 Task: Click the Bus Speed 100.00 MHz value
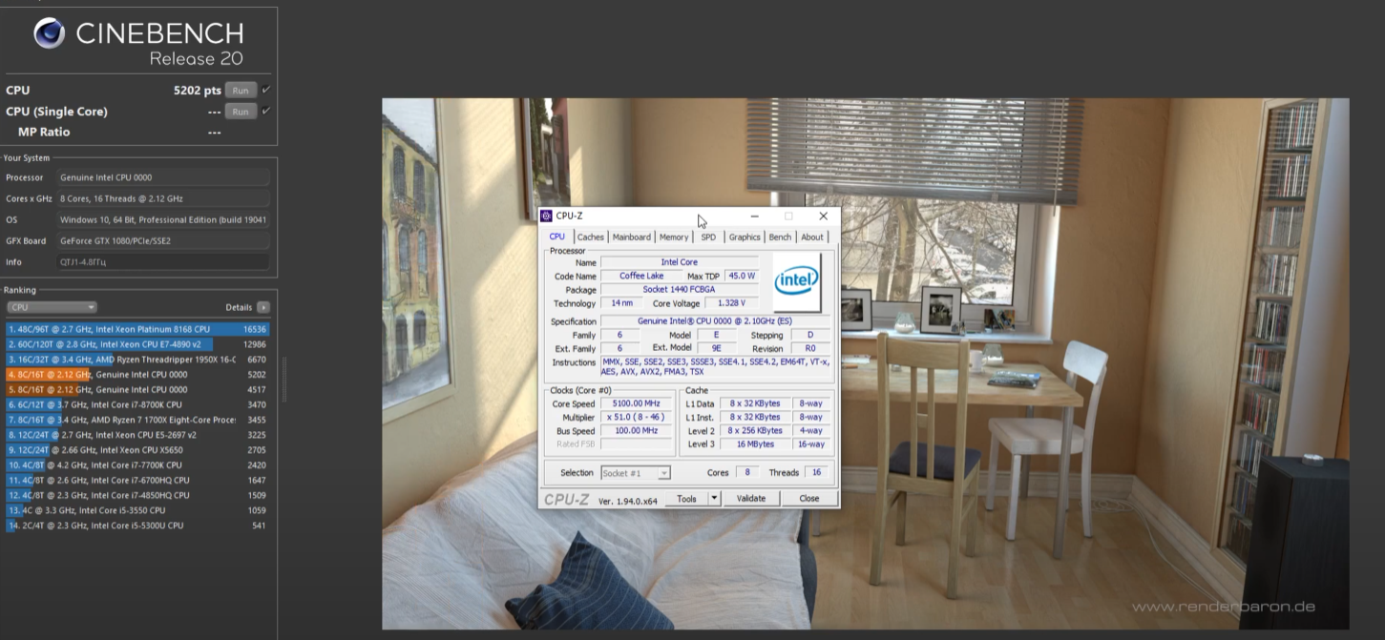634,430
